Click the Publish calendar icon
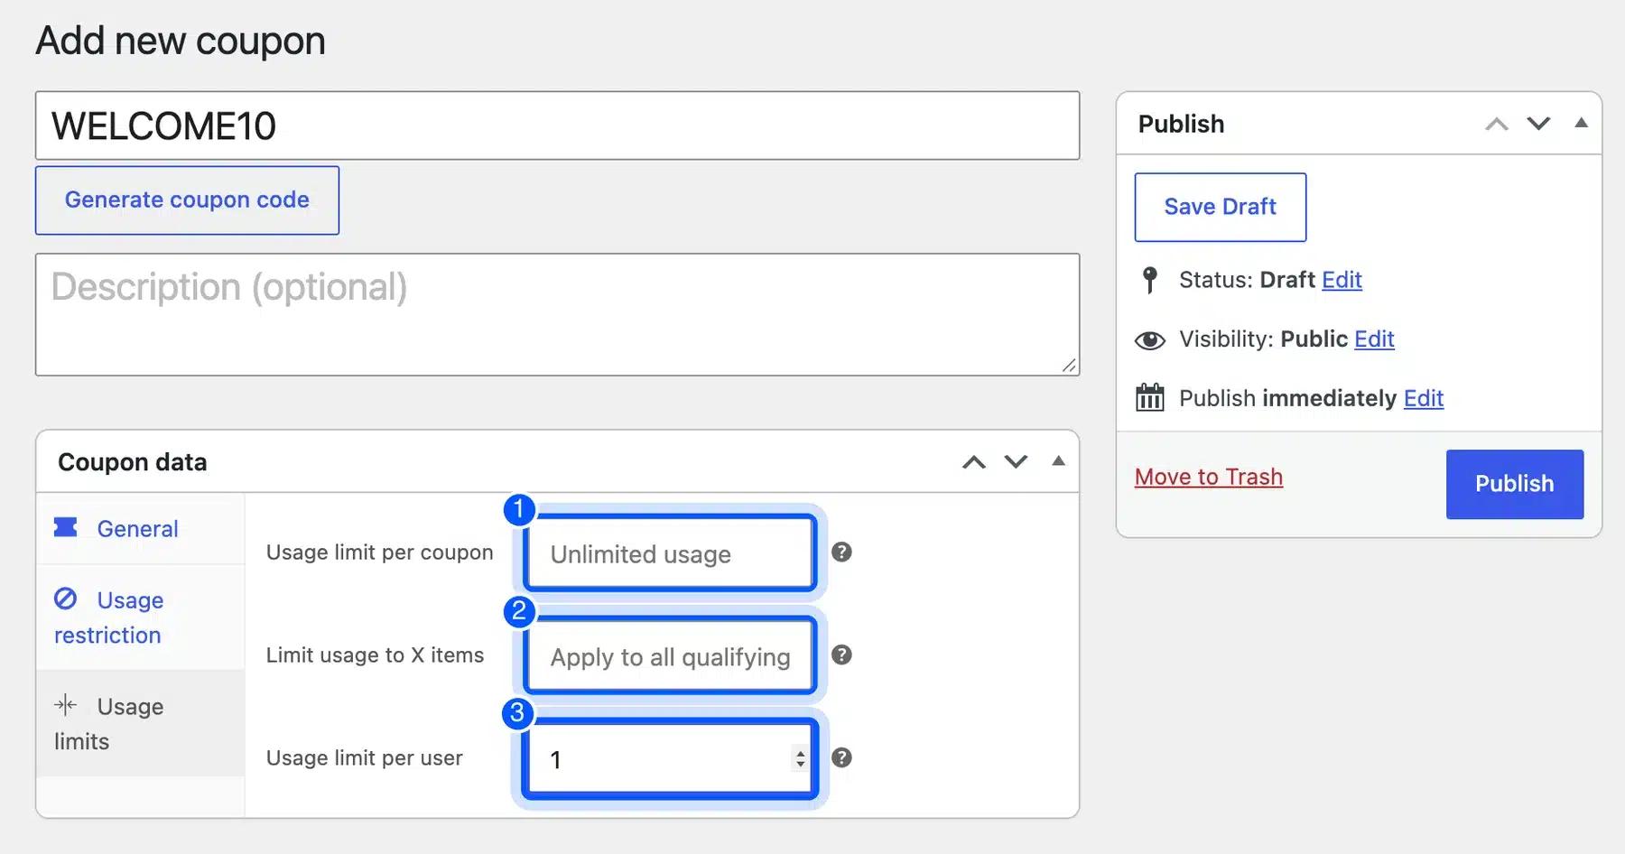Screen dimensions: 1625x854 click(x=1149, y=397)
